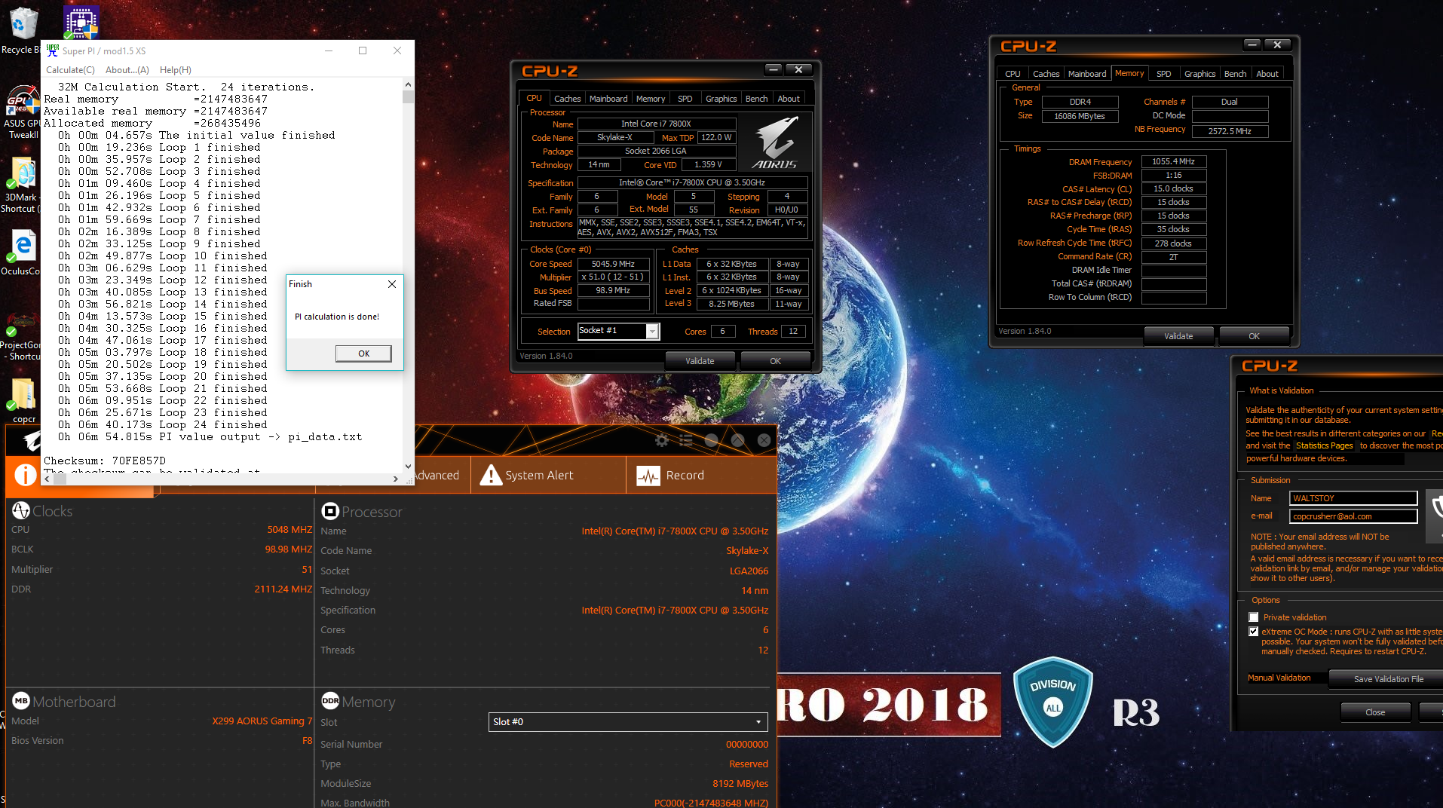Open the About...(A) menu in Super PI
Image resolution: width=1443 pixels, height=808 pixels.
click(127, 70)
